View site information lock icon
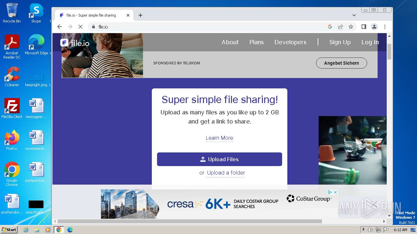 [x=93, y=27]
